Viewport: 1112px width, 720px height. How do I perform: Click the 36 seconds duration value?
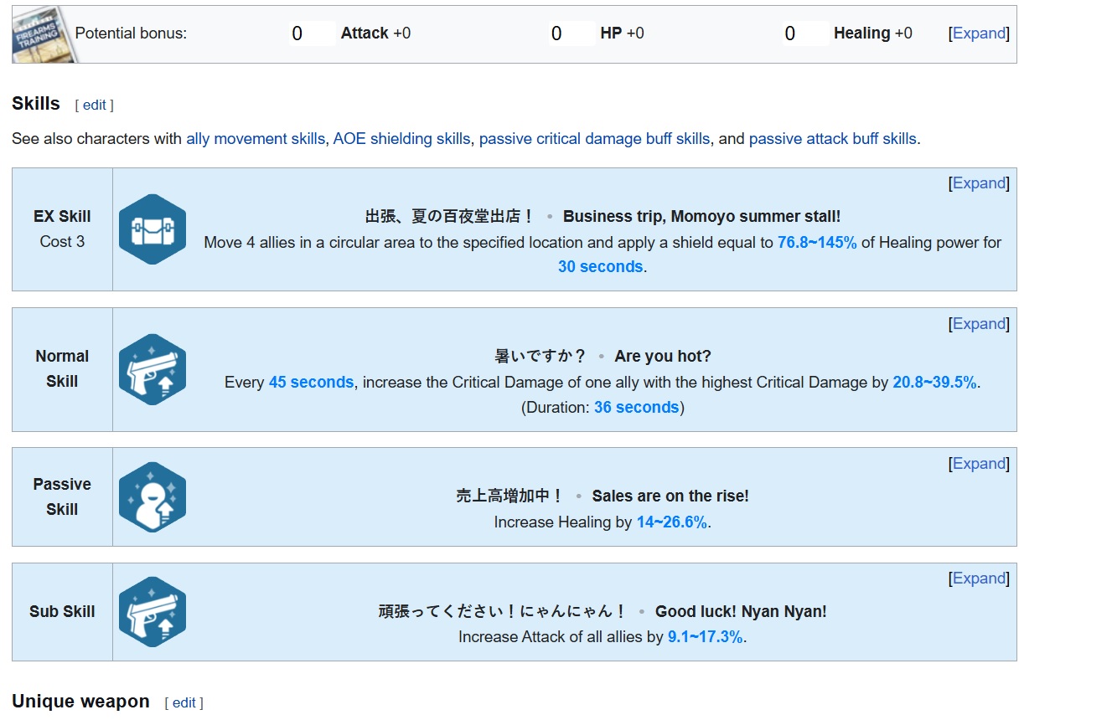tap(636, 408)
